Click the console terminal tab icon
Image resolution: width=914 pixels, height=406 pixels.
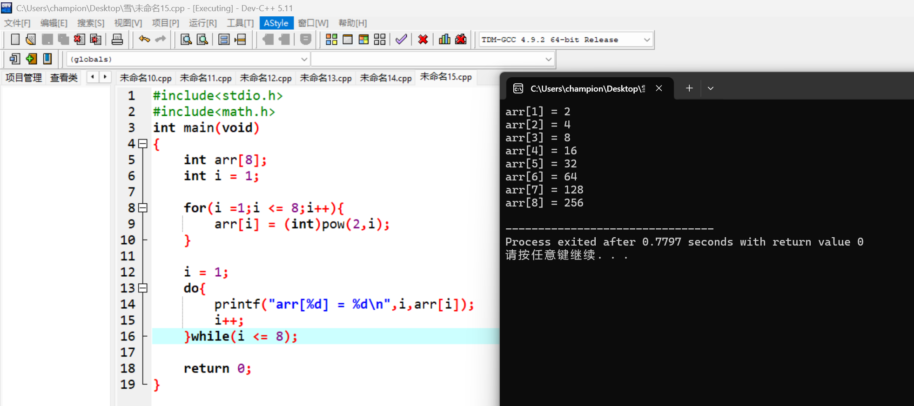[x=518, y=88]
